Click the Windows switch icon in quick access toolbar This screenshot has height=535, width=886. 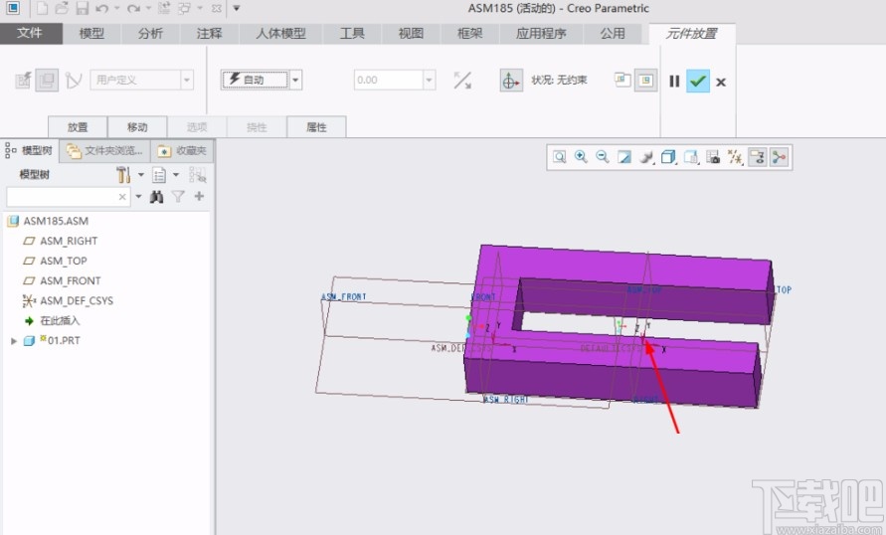coord(184,8)
